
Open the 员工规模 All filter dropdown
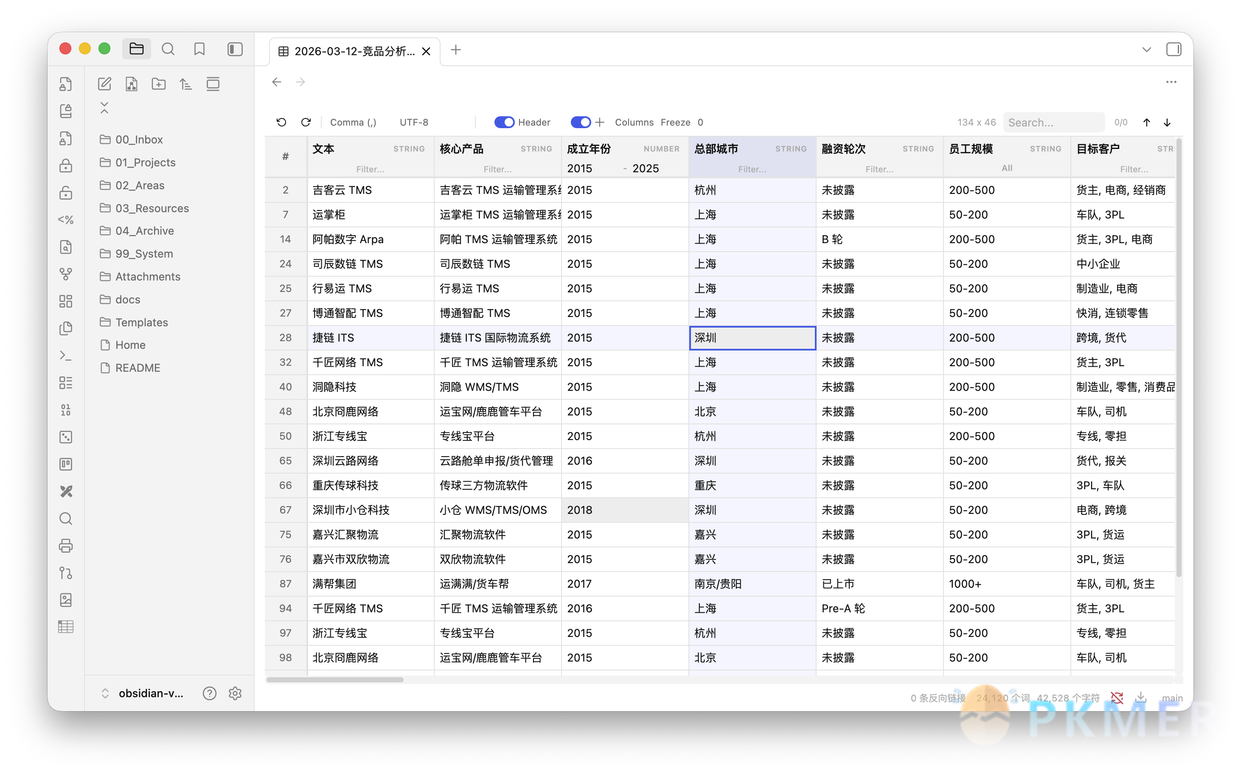coord(1007,168)
